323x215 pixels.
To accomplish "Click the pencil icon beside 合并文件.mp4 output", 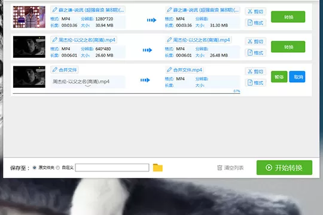I will (x=169, y=70).
